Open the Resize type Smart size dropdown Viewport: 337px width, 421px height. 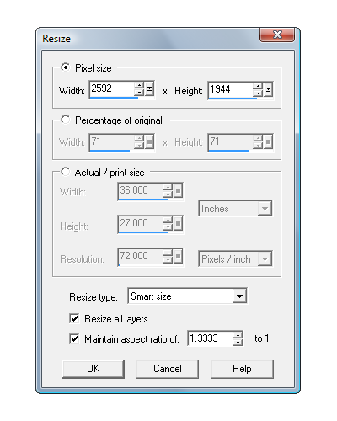(187, 296)
